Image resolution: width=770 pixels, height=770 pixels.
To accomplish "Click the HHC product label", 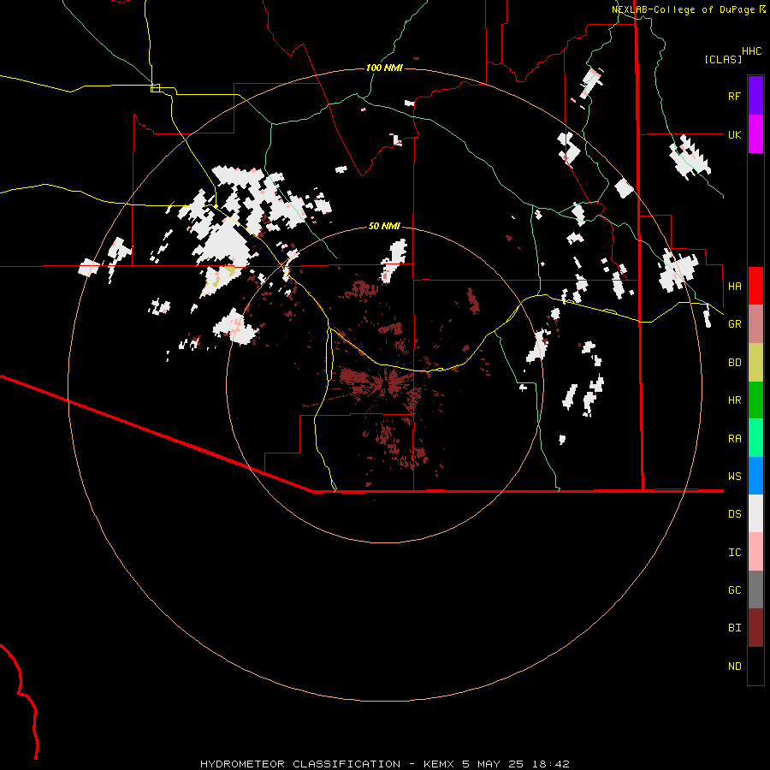I will point(752,51).
